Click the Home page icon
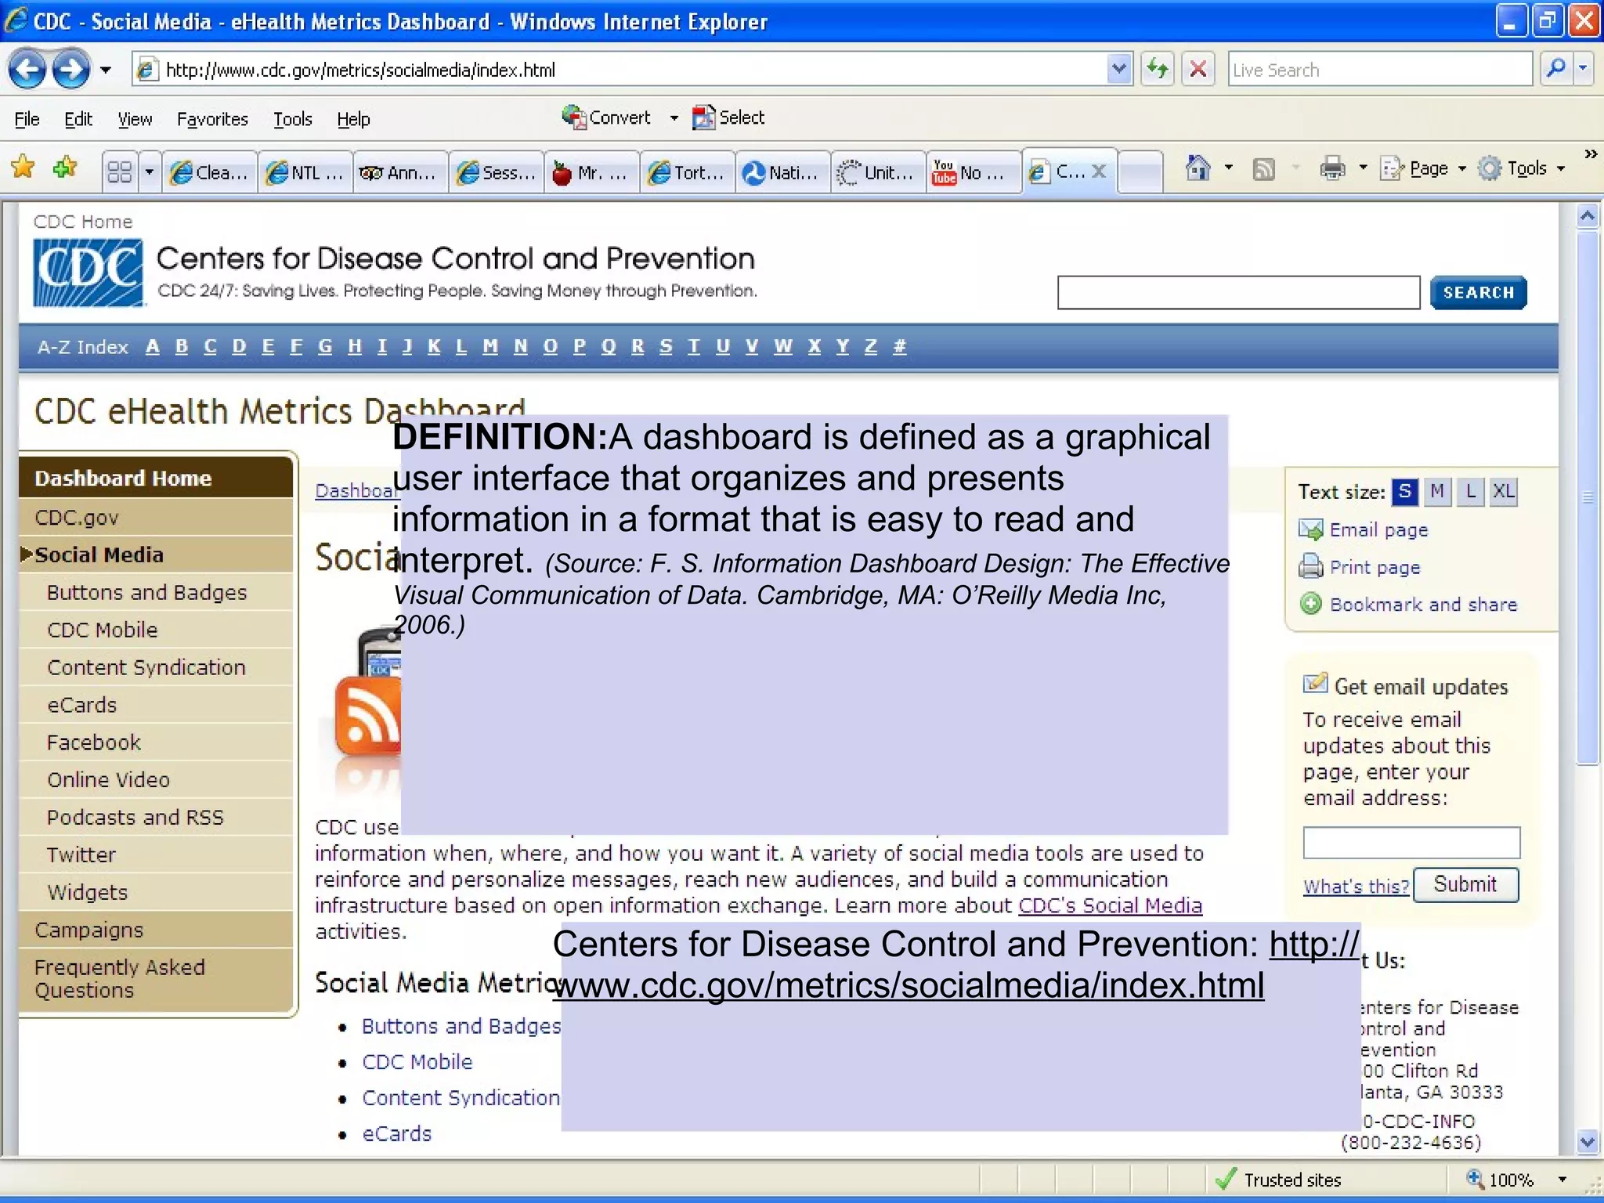1604x1203 pixels. point(1198,168)
